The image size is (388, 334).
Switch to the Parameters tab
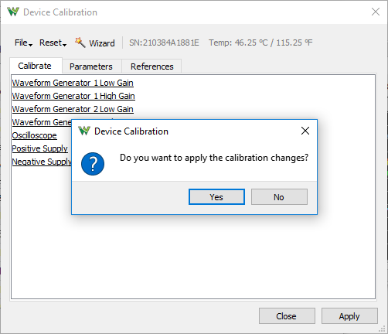[x=91, y=66]
